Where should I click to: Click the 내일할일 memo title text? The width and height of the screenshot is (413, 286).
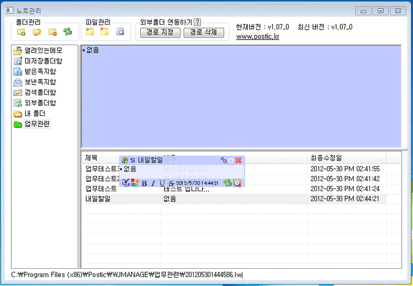pyautogui.click(x=150, y=160)
